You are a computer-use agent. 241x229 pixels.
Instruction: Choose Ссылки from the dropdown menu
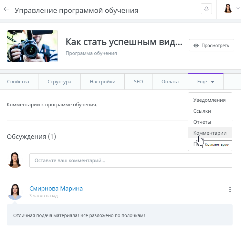pos(210,111)
